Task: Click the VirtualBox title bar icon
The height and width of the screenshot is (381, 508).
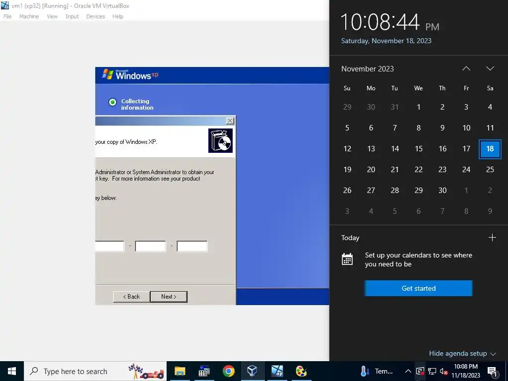Action: 5,5
